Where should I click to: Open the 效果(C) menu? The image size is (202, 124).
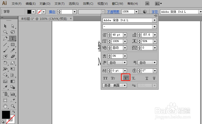(x=88, y=3)
